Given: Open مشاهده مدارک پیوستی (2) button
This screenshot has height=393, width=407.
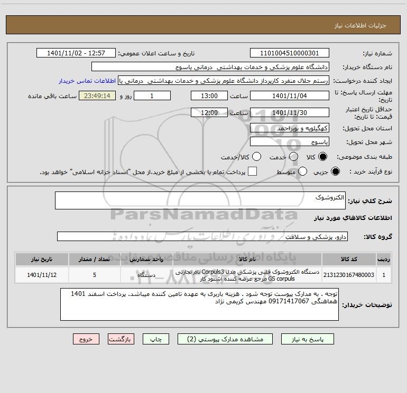Looking at the screenshot, I should 225,339.
